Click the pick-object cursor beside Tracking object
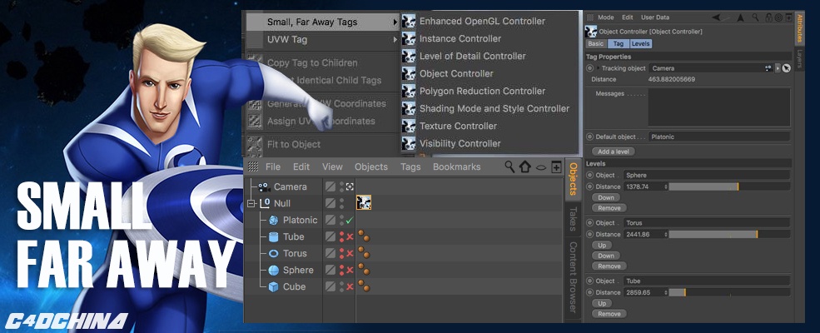 (x=786, y=68)
